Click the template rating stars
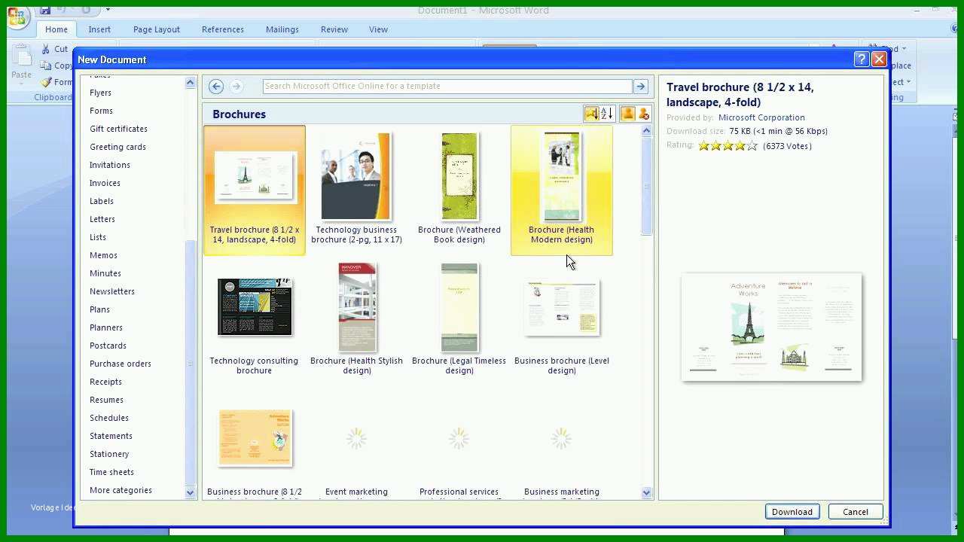964x542 pixels. tap(728, 146)
